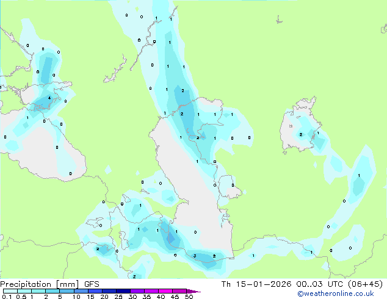Select the 5–10 mm legend color swatch
This screenshot has width=387, height=299.
point(67,291)
